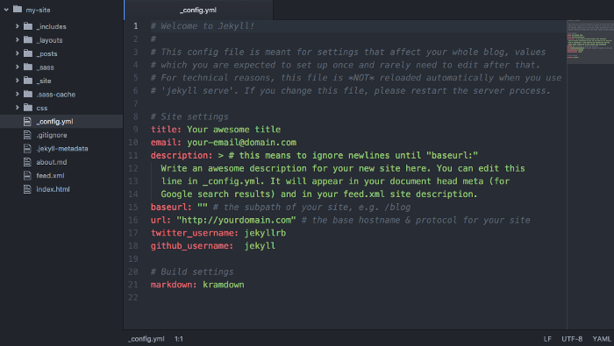Click the .jekyll-metadata file icon
The height and width of the screenshot is (346, 614).
[x=27, y=149]
